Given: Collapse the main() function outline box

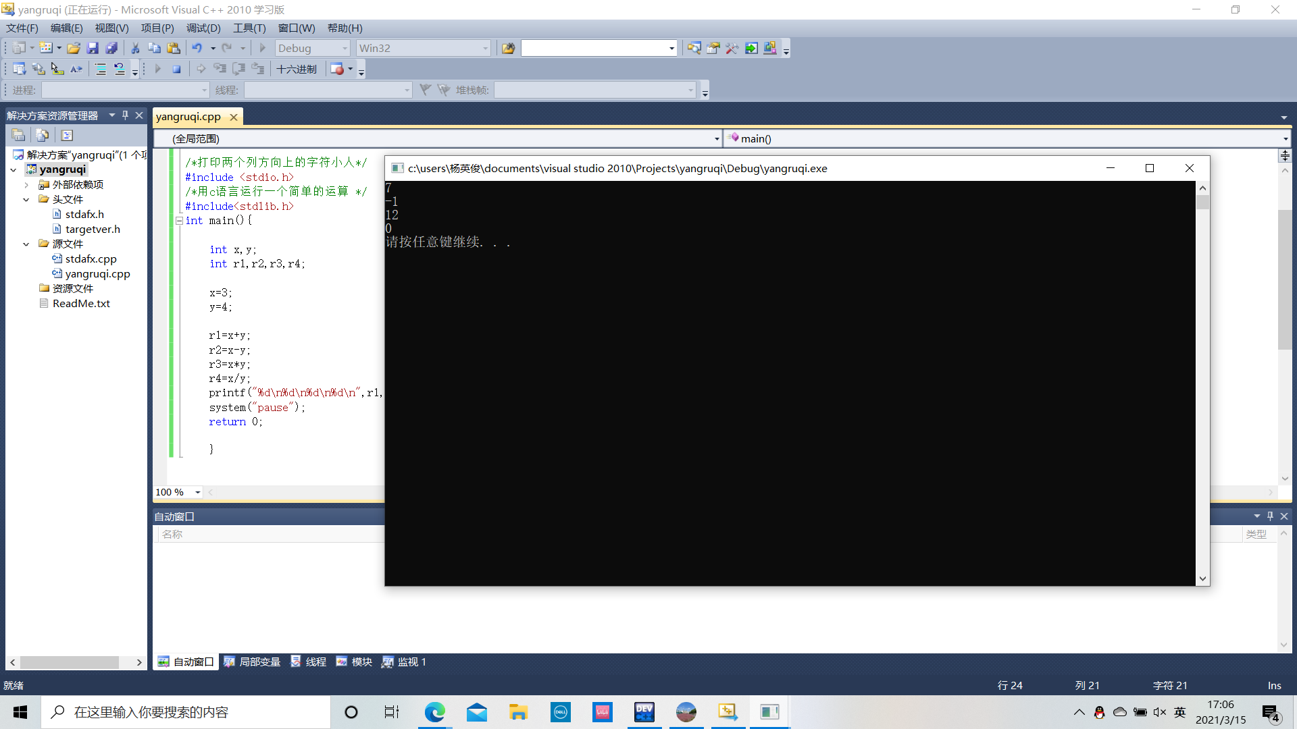Looking at the screenshot, I should point(180,221).
